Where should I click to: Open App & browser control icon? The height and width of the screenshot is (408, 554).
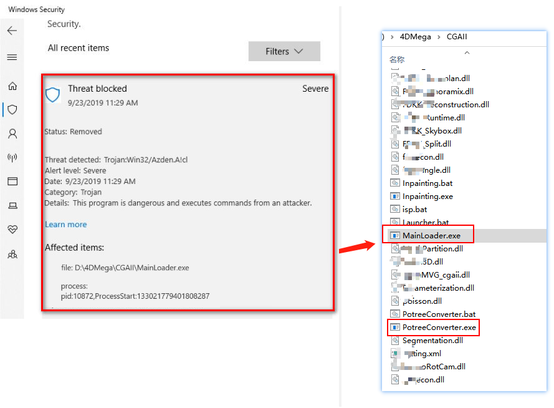pyautogui.click(x=12, y=182)
